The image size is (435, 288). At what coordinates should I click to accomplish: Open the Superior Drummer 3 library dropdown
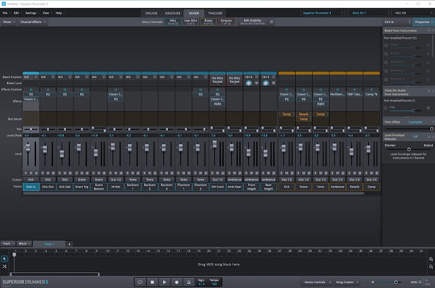tap(322, 13)
